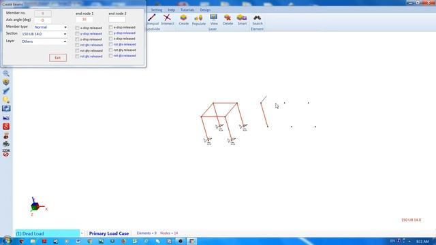The width and height of the screenshot is (436, 245).
Task: Open the Help menu
Action: point(171,10)
